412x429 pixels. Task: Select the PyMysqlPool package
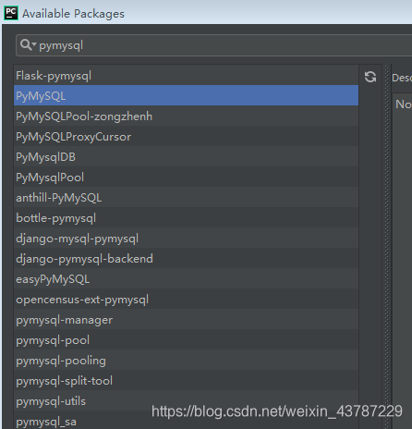tap(186, 177)
